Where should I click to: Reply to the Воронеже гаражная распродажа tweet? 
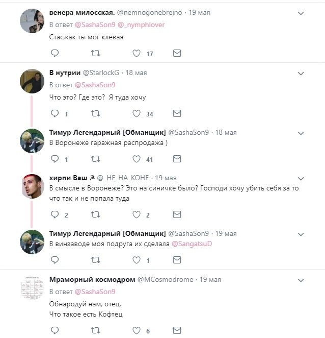(55, 159)
